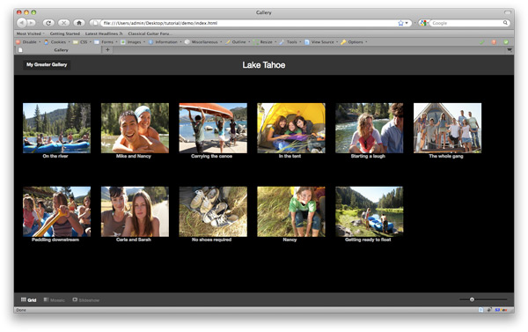Click the file URL address bar
The width and height of the screenshot is (528, 332).
coord(249,23)
